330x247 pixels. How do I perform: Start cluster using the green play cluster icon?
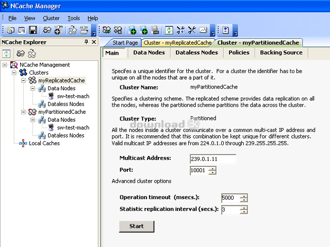pyautogui.click(x=107, y=30)
